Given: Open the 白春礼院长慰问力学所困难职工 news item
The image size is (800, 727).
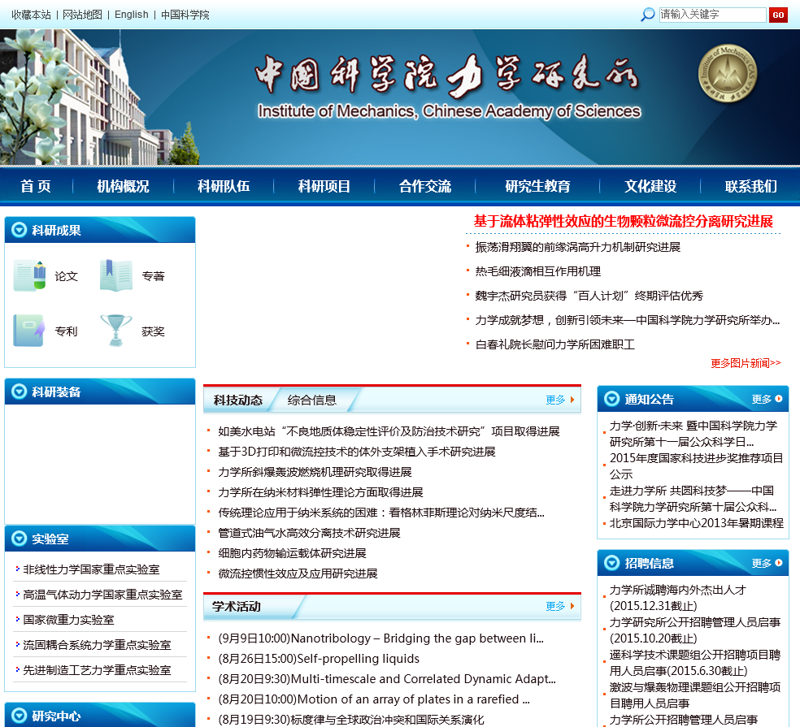Looking at the screenshot, I should [x=554, y=344].
